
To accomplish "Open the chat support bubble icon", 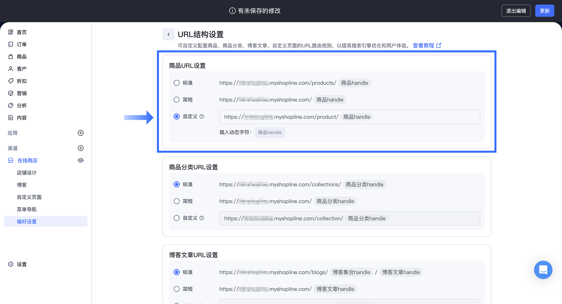I will pyautogui.click(x=543, y=270).
